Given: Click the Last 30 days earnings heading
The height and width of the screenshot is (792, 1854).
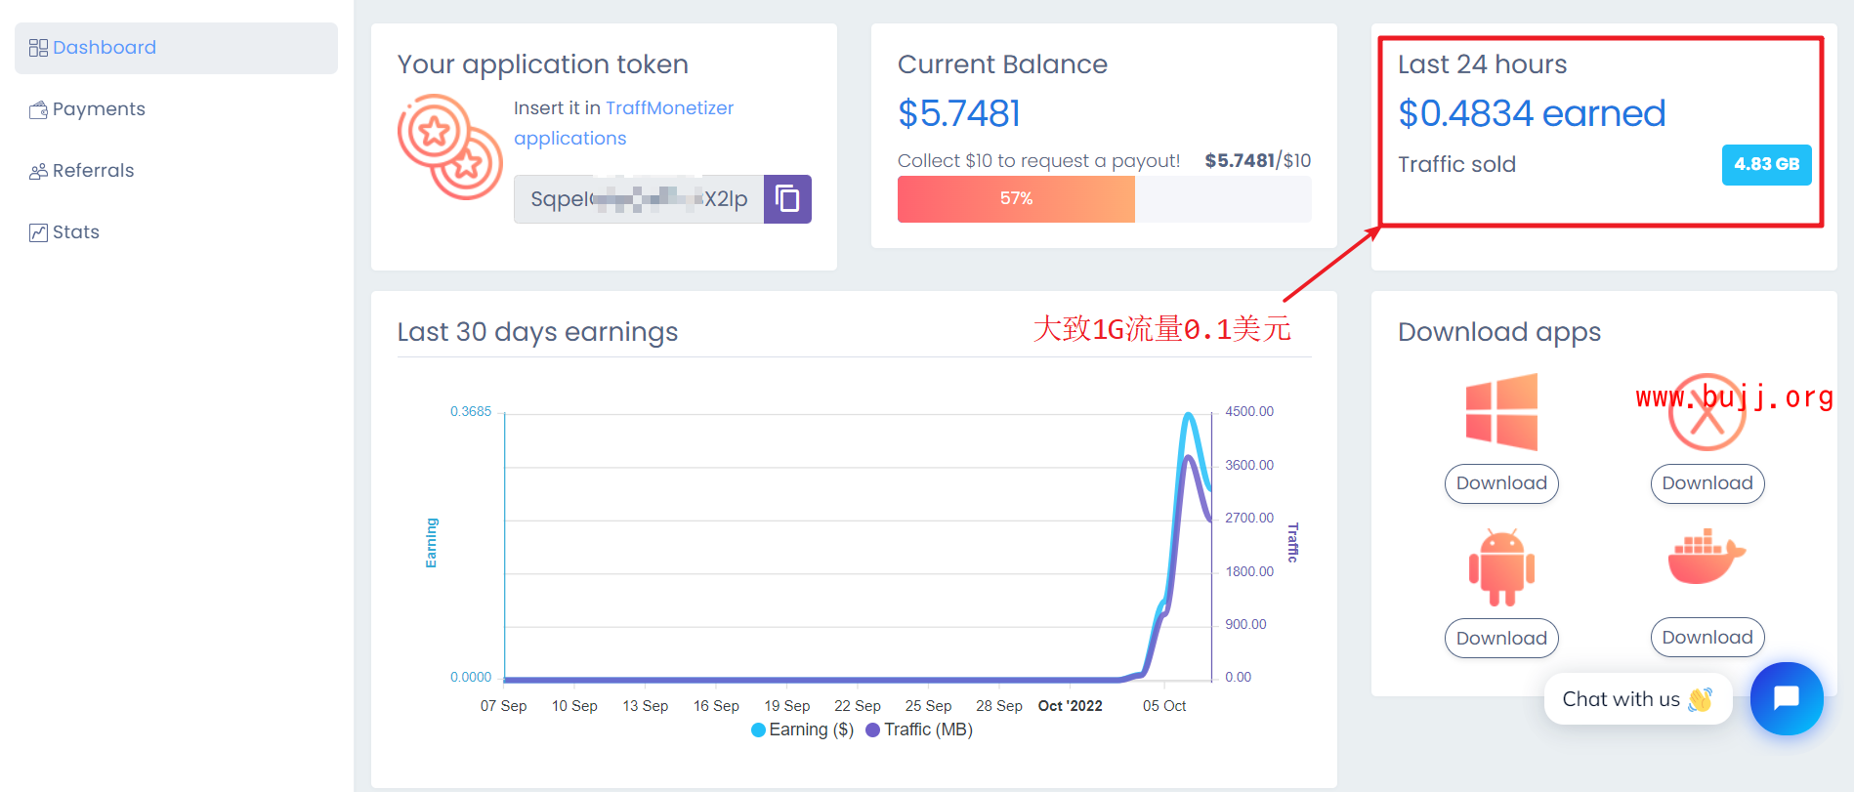Looking at the screenshot, I should pos(537,332).
